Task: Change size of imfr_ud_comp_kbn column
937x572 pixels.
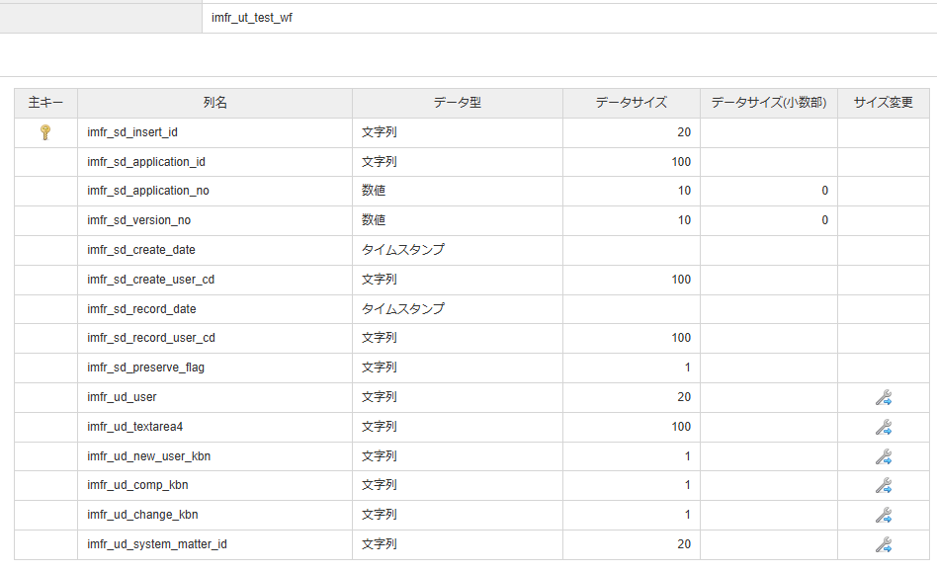Action: 884,485
